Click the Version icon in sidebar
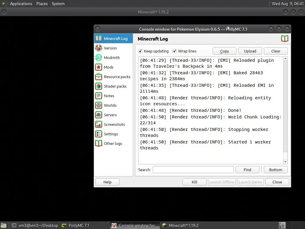The image size is (305, 229). pos(99,48)
